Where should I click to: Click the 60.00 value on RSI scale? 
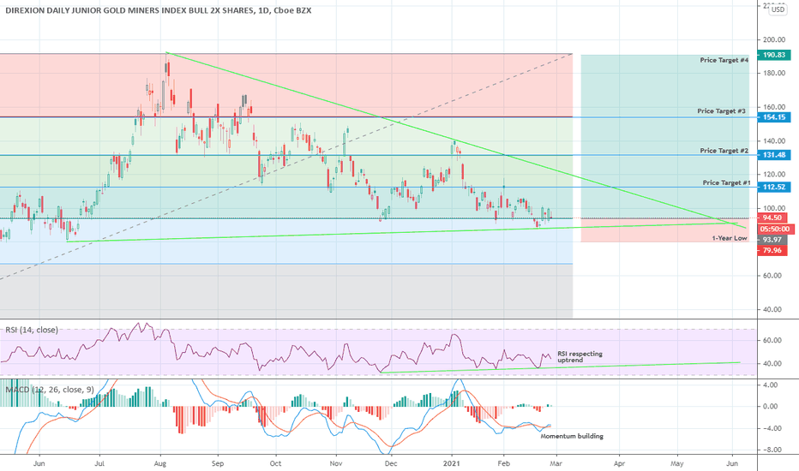click(771, 340)
